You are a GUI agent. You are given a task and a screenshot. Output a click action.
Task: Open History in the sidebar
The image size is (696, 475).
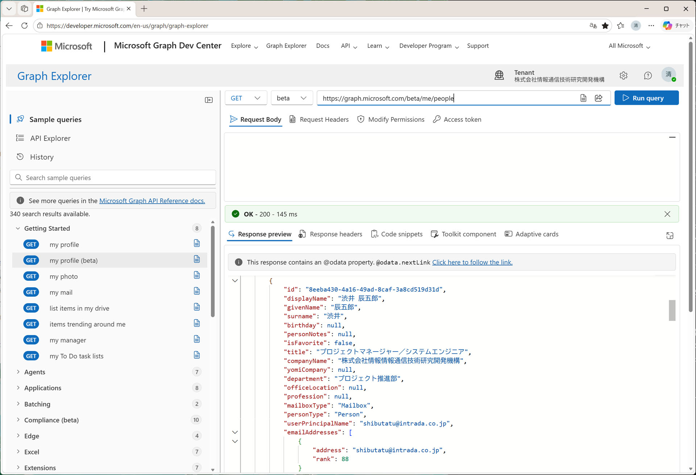(42, 157)
